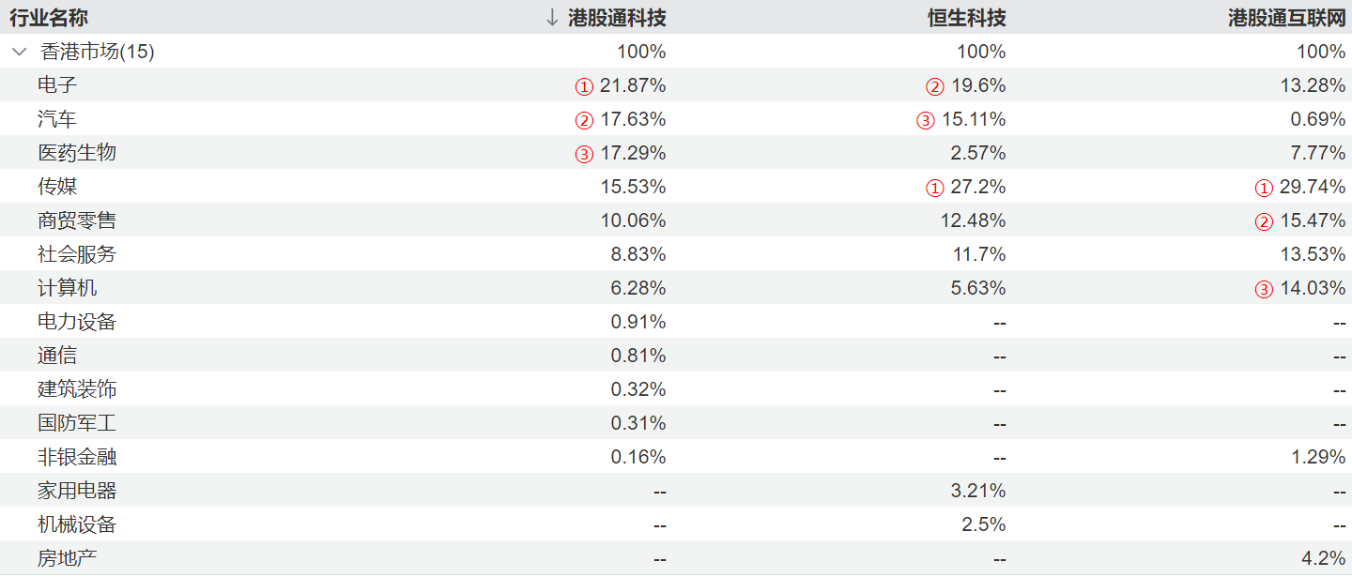Viewport: 1352px width, 577px height.
Task: Sort by the 港股通互联网 column header
Action: point(1286,18)
